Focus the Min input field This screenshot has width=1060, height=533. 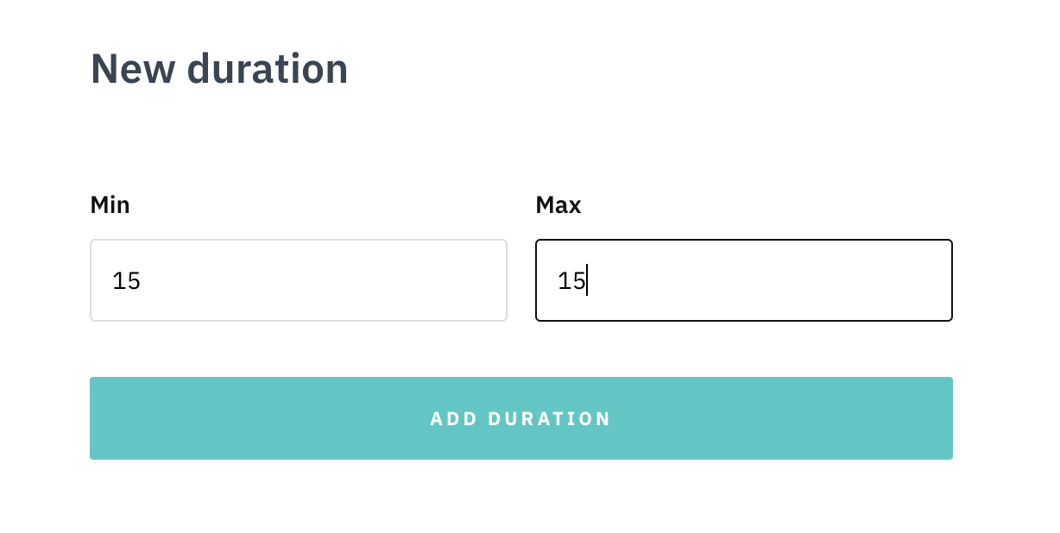[298, 280]
